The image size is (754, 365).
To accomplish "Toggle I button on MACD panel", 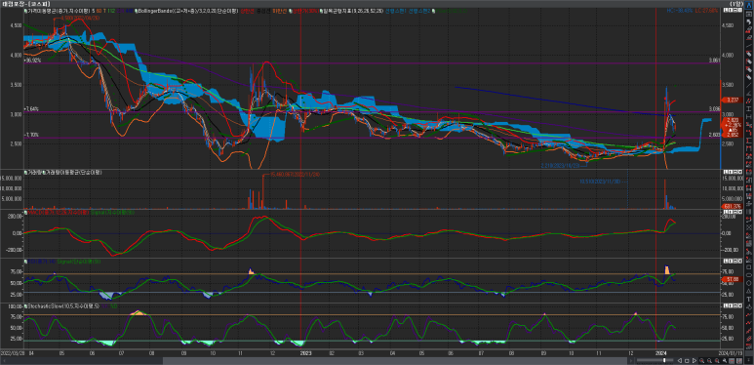I will (x=731, y=212).
